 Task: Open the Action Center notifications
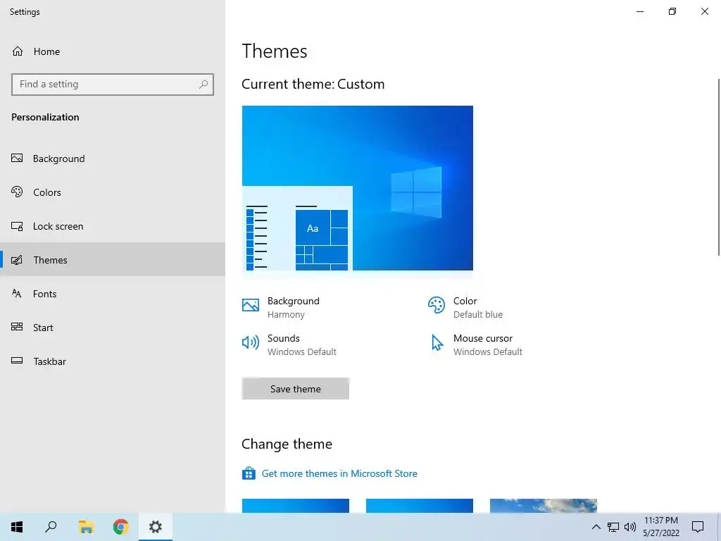698,527
